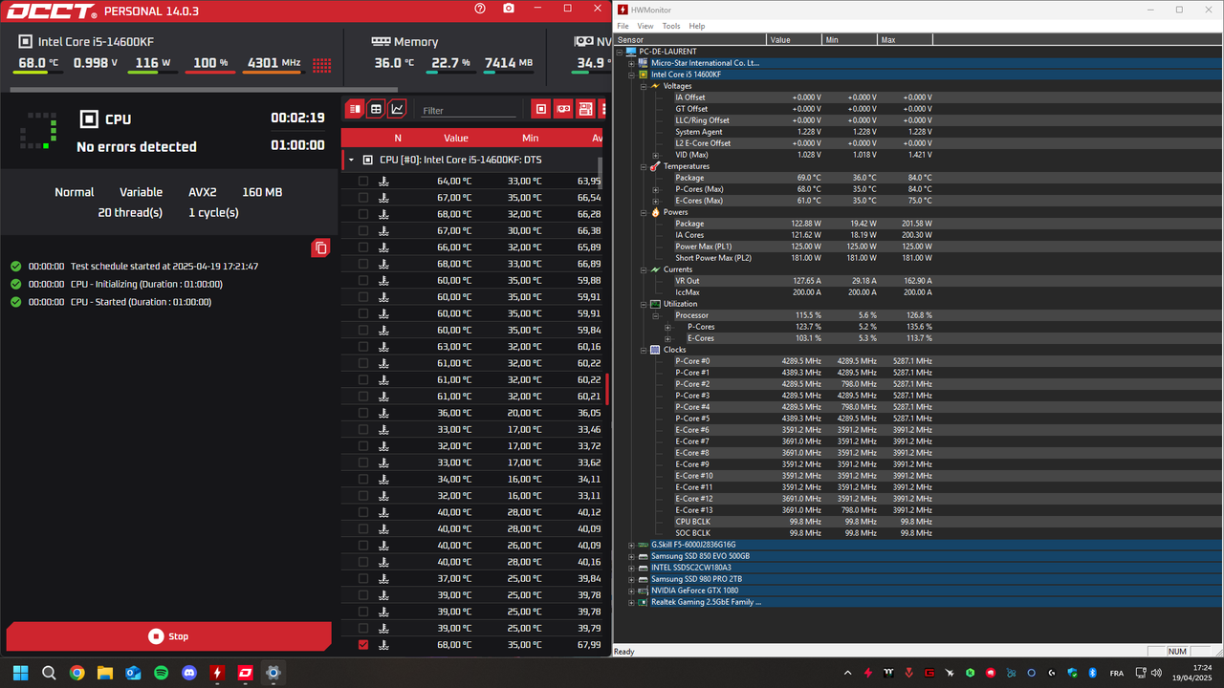Screen dimensions: 1224x688
Task: Expand VID (Max) in HWMonitor
Action: click(x=655, y=155)
